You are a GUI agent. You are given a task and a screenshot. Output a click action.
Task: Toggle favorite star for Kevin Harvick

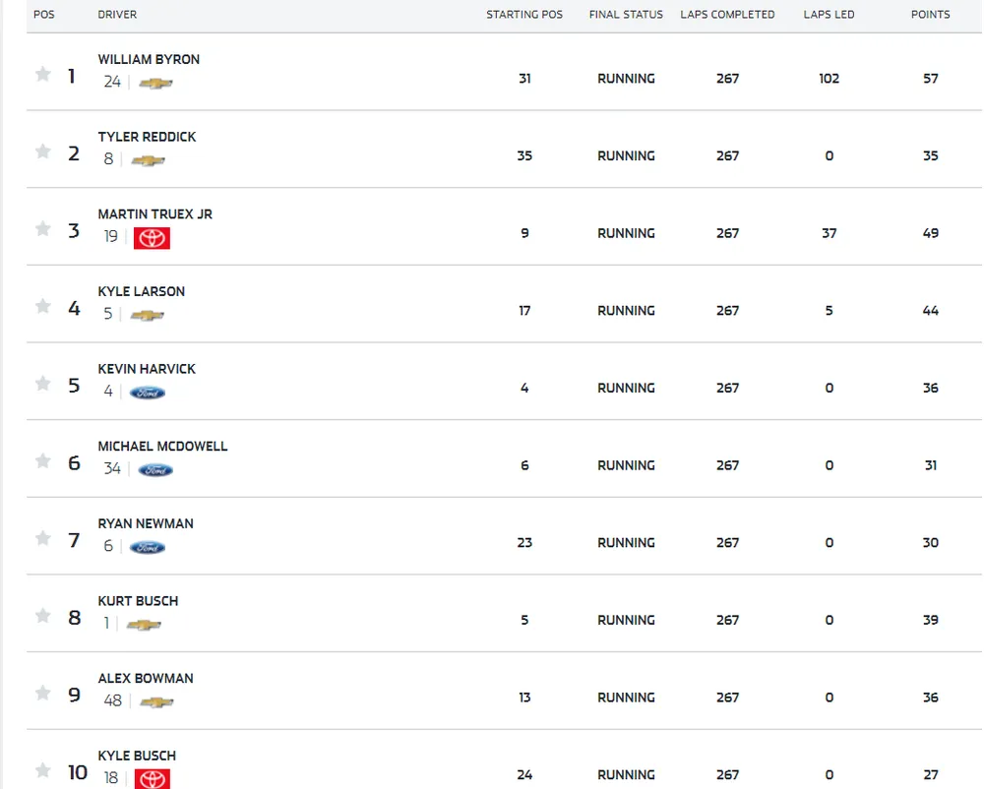(43, 384)
